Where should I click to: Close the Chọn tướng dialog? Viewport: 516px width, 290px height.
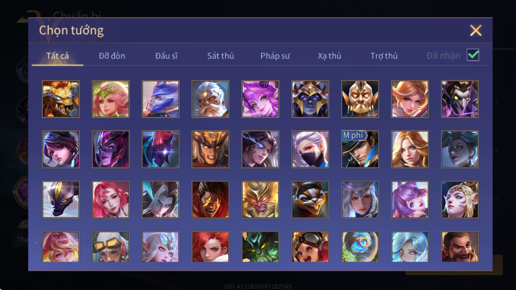tap(476, 31)
